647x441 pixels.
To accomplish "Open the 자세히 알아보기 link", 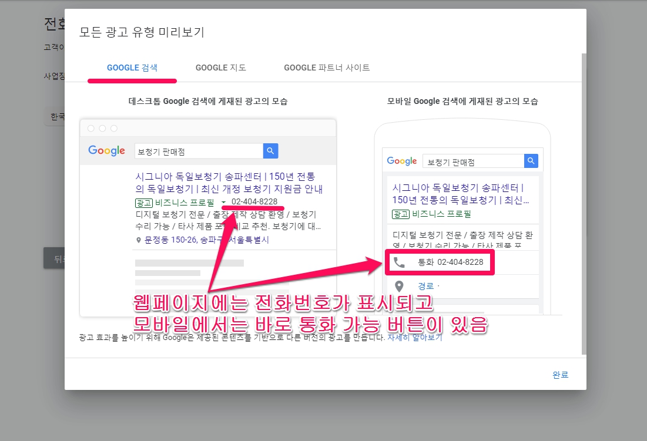I will pos(415,337).
